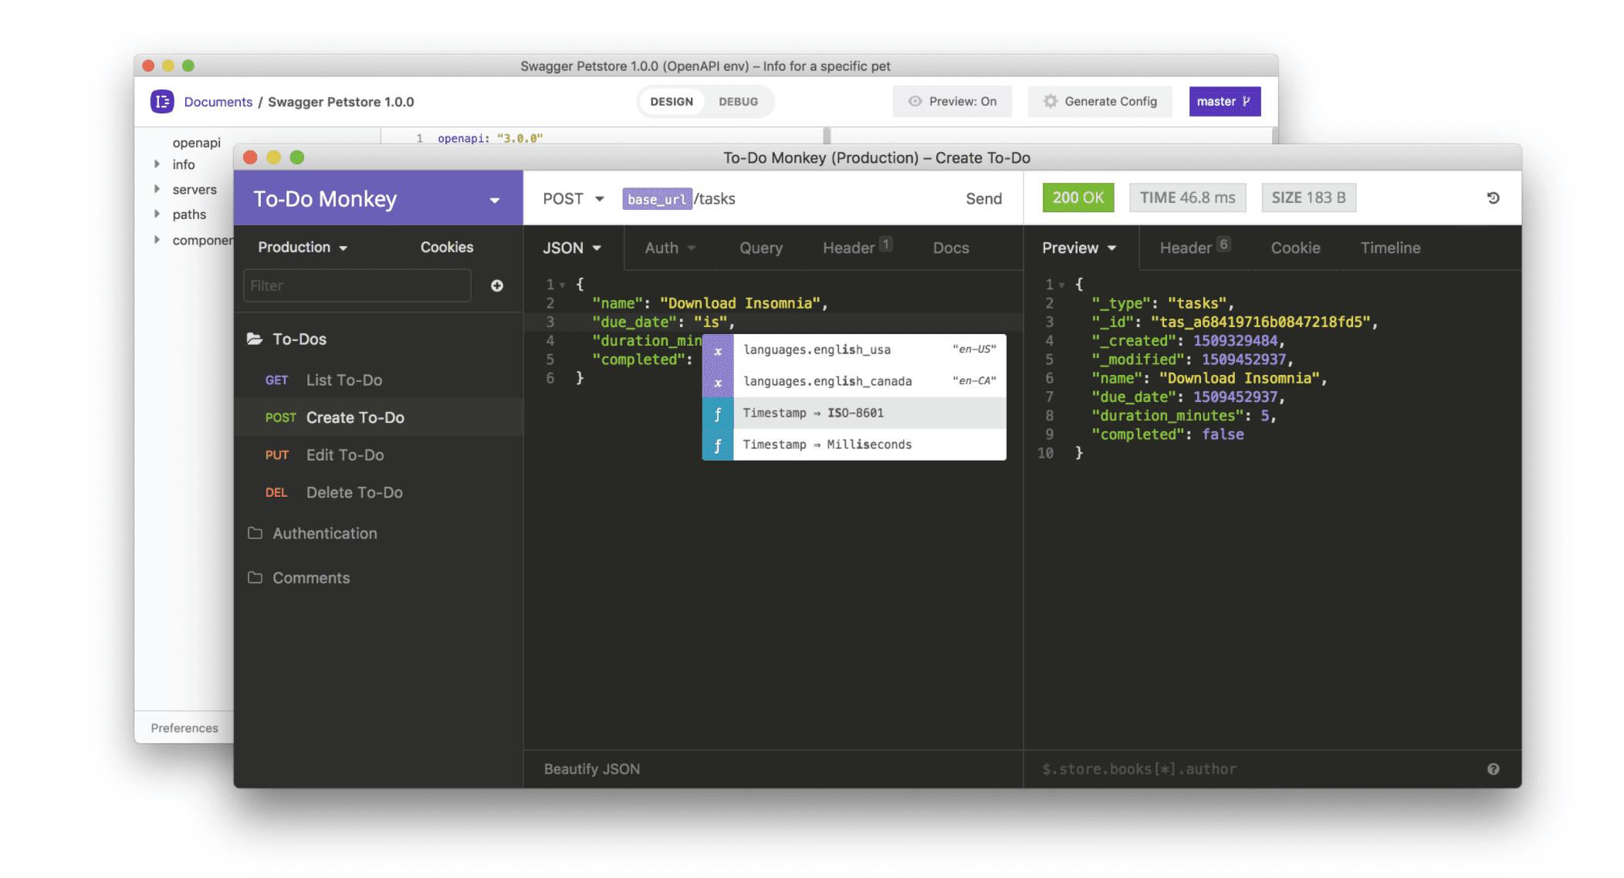Switch to the Timeline response tab

[x=1389, y=248]
